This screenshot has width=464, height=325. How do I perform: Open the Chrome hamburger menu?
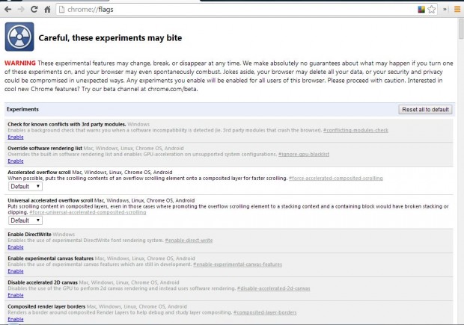(457, 10)
